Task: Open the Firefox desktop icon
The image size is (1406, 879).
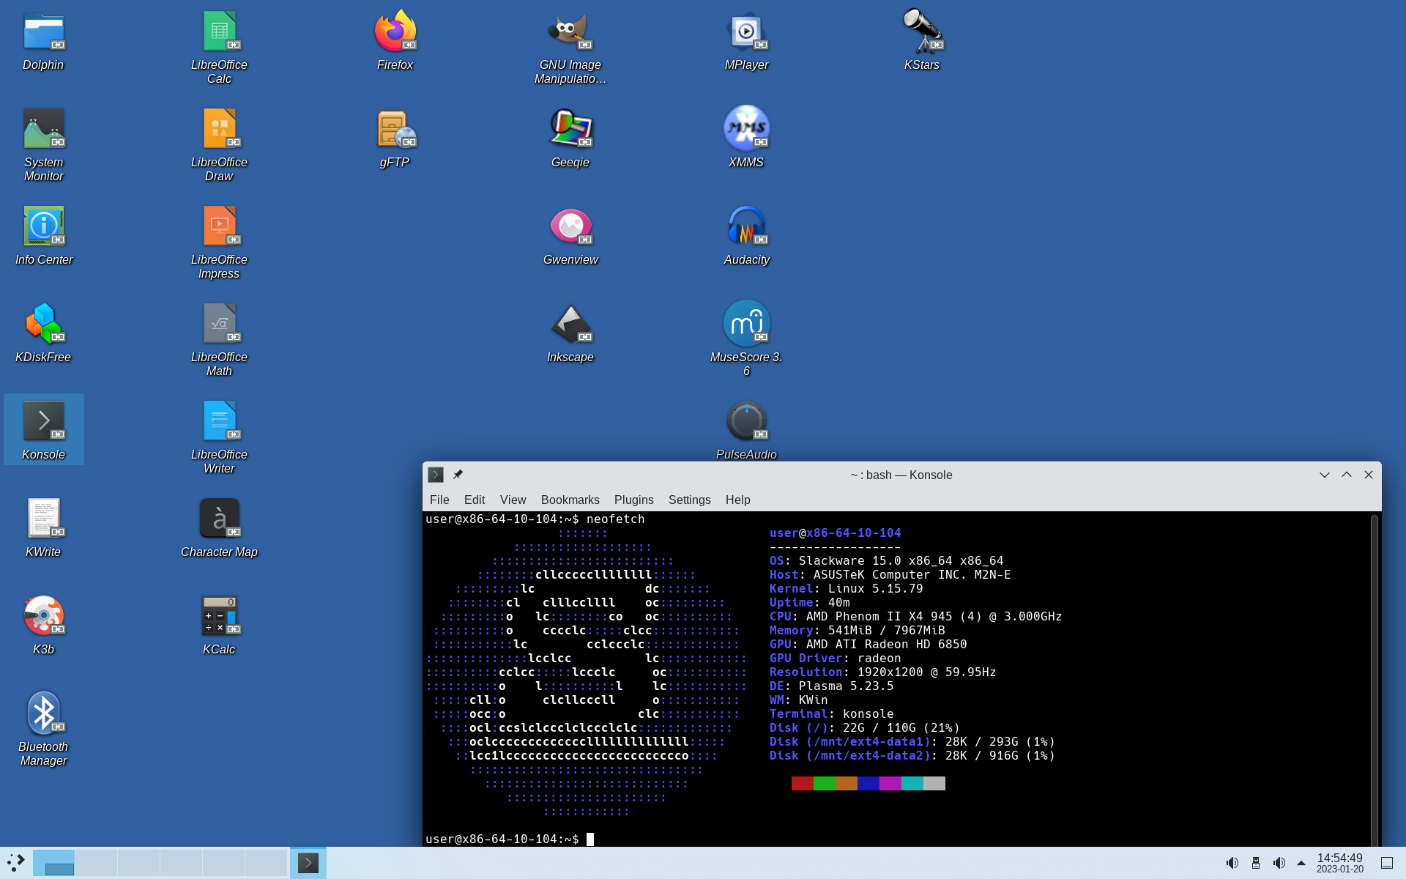Action: (395, 31)
